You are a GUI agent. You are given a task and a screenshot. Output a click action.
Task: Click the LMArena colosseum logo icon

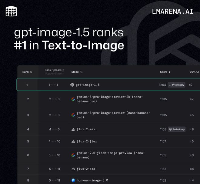click(11, 11)
